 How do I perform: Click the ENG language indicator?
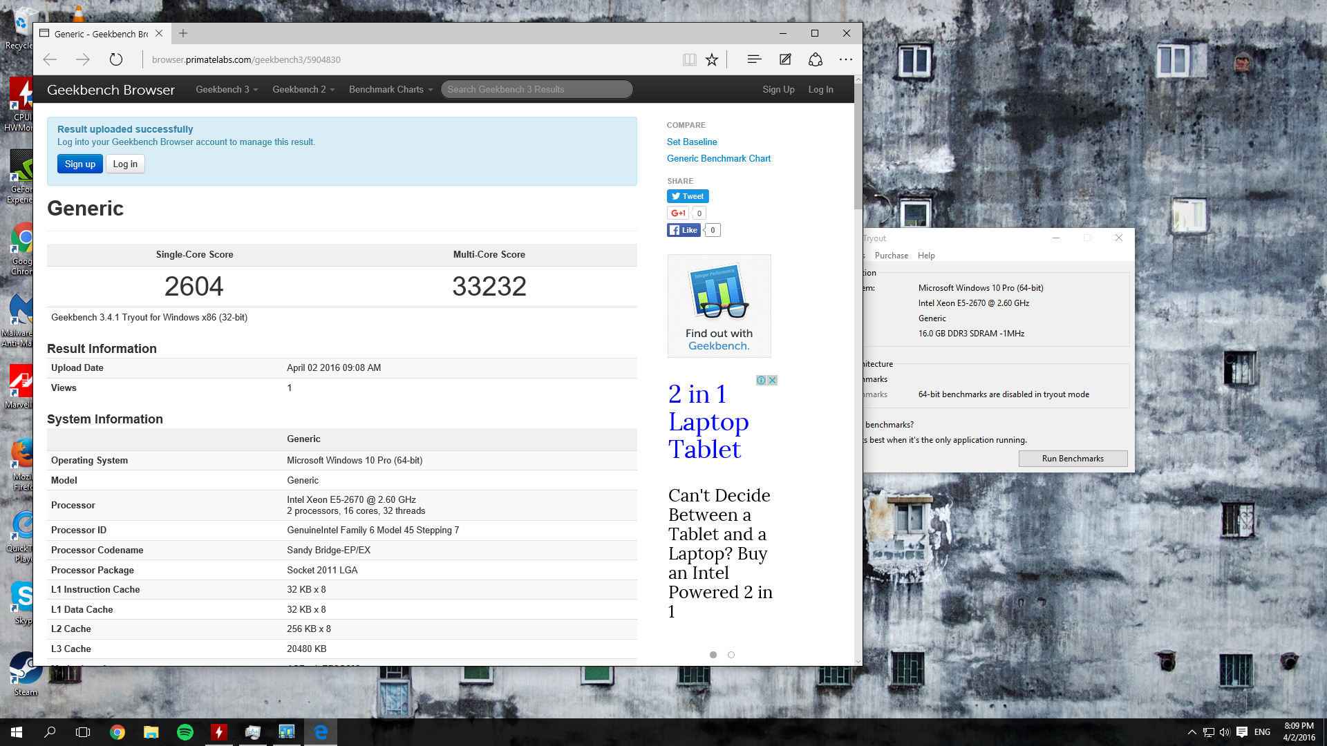[x=1262, y=732]
